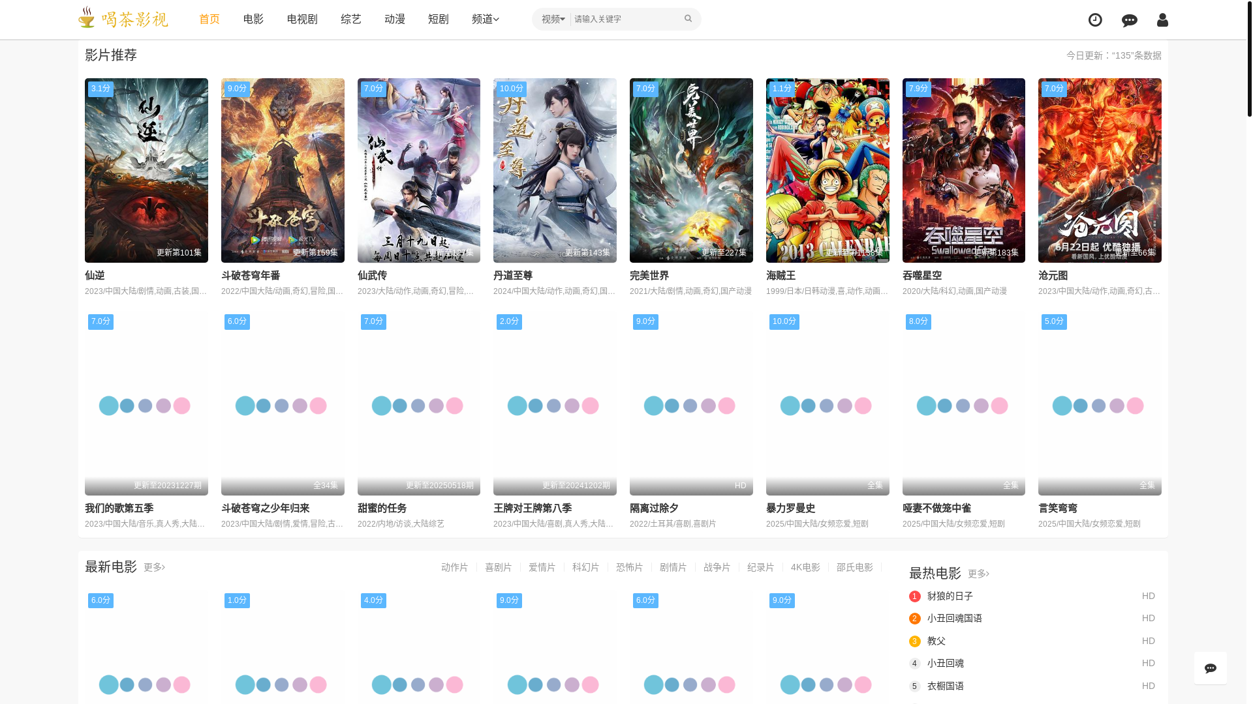Viewport: 1253px width, 704px height.
Task: Expand 更多 next to 最新电影
Action: click(154, 567)
